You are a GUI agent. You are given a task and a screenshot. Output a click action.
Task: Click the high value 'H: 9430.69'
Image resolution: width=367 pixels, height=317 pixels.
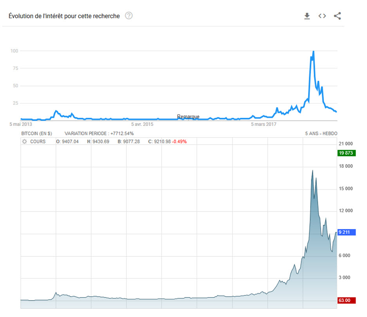tap(98, 141)
